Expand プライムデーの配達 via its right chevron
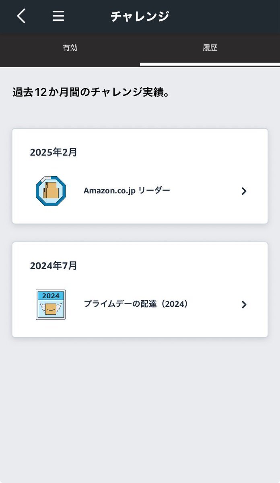Viewport: 280px width, 483px height. tap(244, 305)
